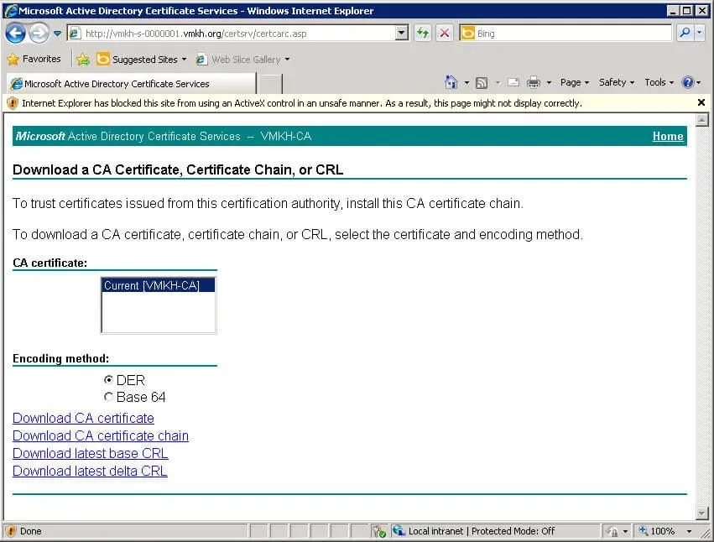Expand the Home button dropdown arrow
714x542 pixels.
click(x=466, y=83)
